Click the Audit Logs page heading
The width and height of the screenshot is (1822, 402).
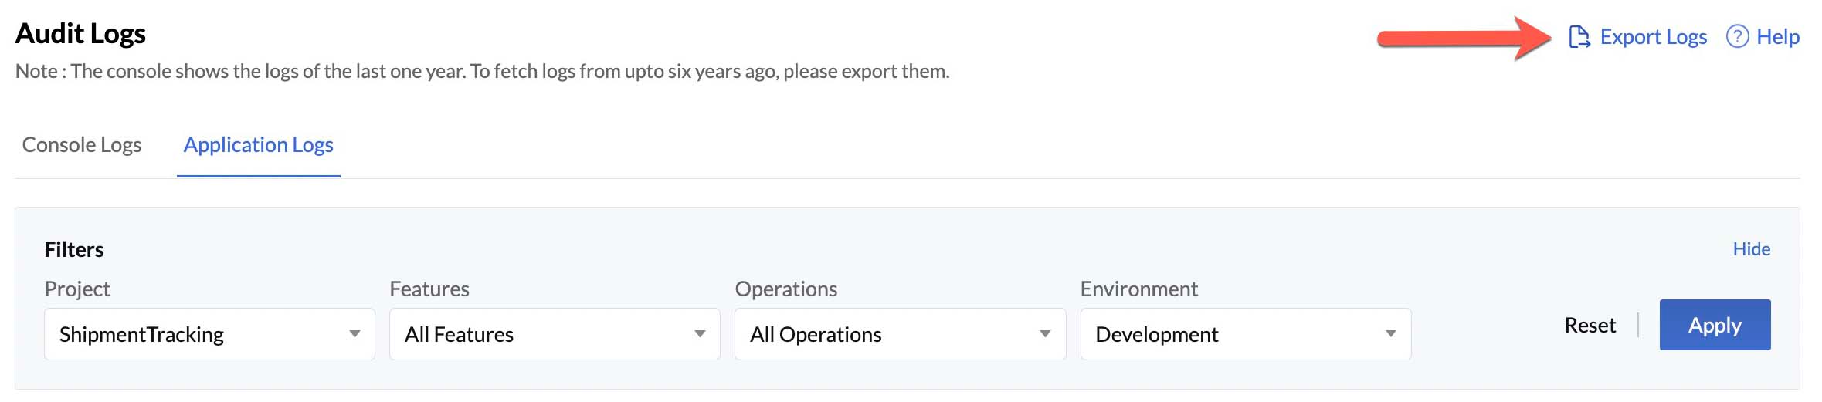pyautogui.click(x=80, y=34)
